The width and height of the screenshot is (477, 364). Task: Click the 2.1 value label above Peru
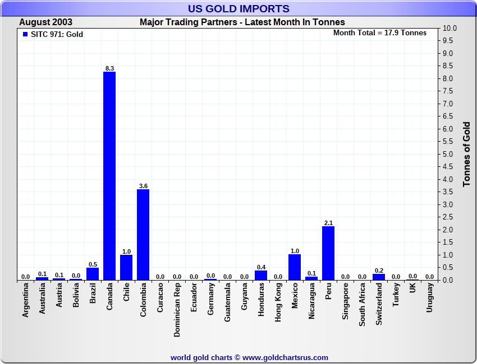(x=328, y=223)
